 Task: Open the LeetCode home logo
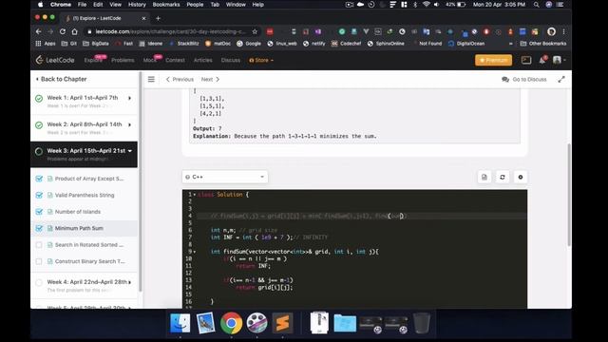pyautogui.click(x=55, y=60)
